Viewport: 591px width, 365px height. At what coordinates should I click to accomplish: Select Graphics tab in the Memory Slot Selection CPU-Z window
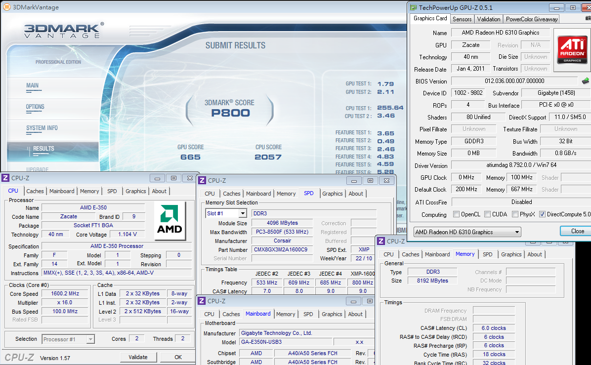point(333,194)
